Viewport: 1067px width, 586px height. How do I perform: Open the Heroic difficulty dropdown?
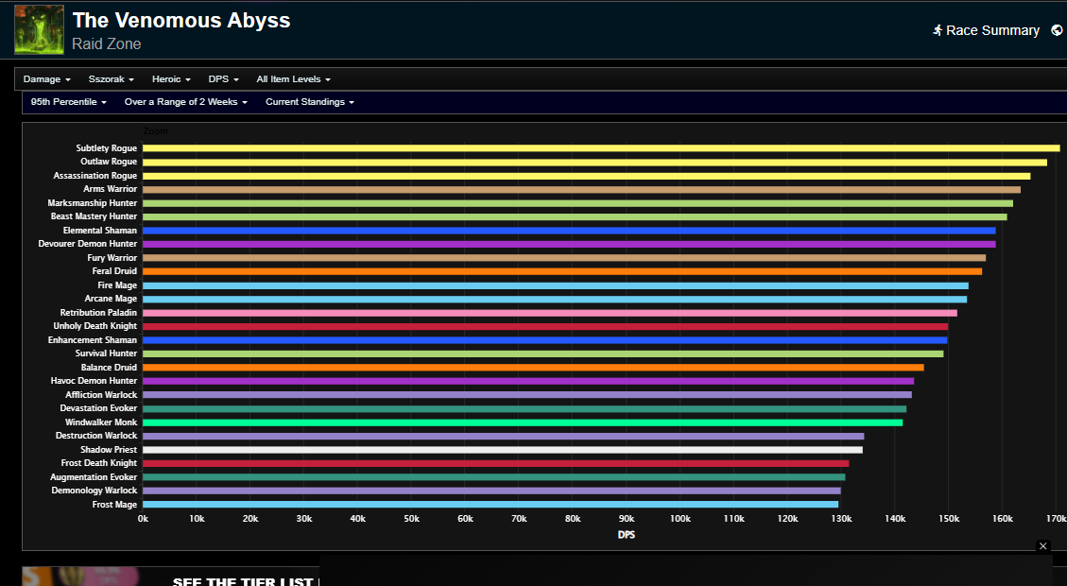(x=171, y=79)
